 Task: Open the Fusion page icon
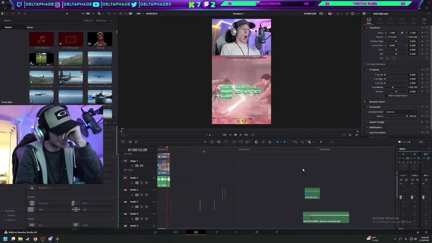point(216,232)
